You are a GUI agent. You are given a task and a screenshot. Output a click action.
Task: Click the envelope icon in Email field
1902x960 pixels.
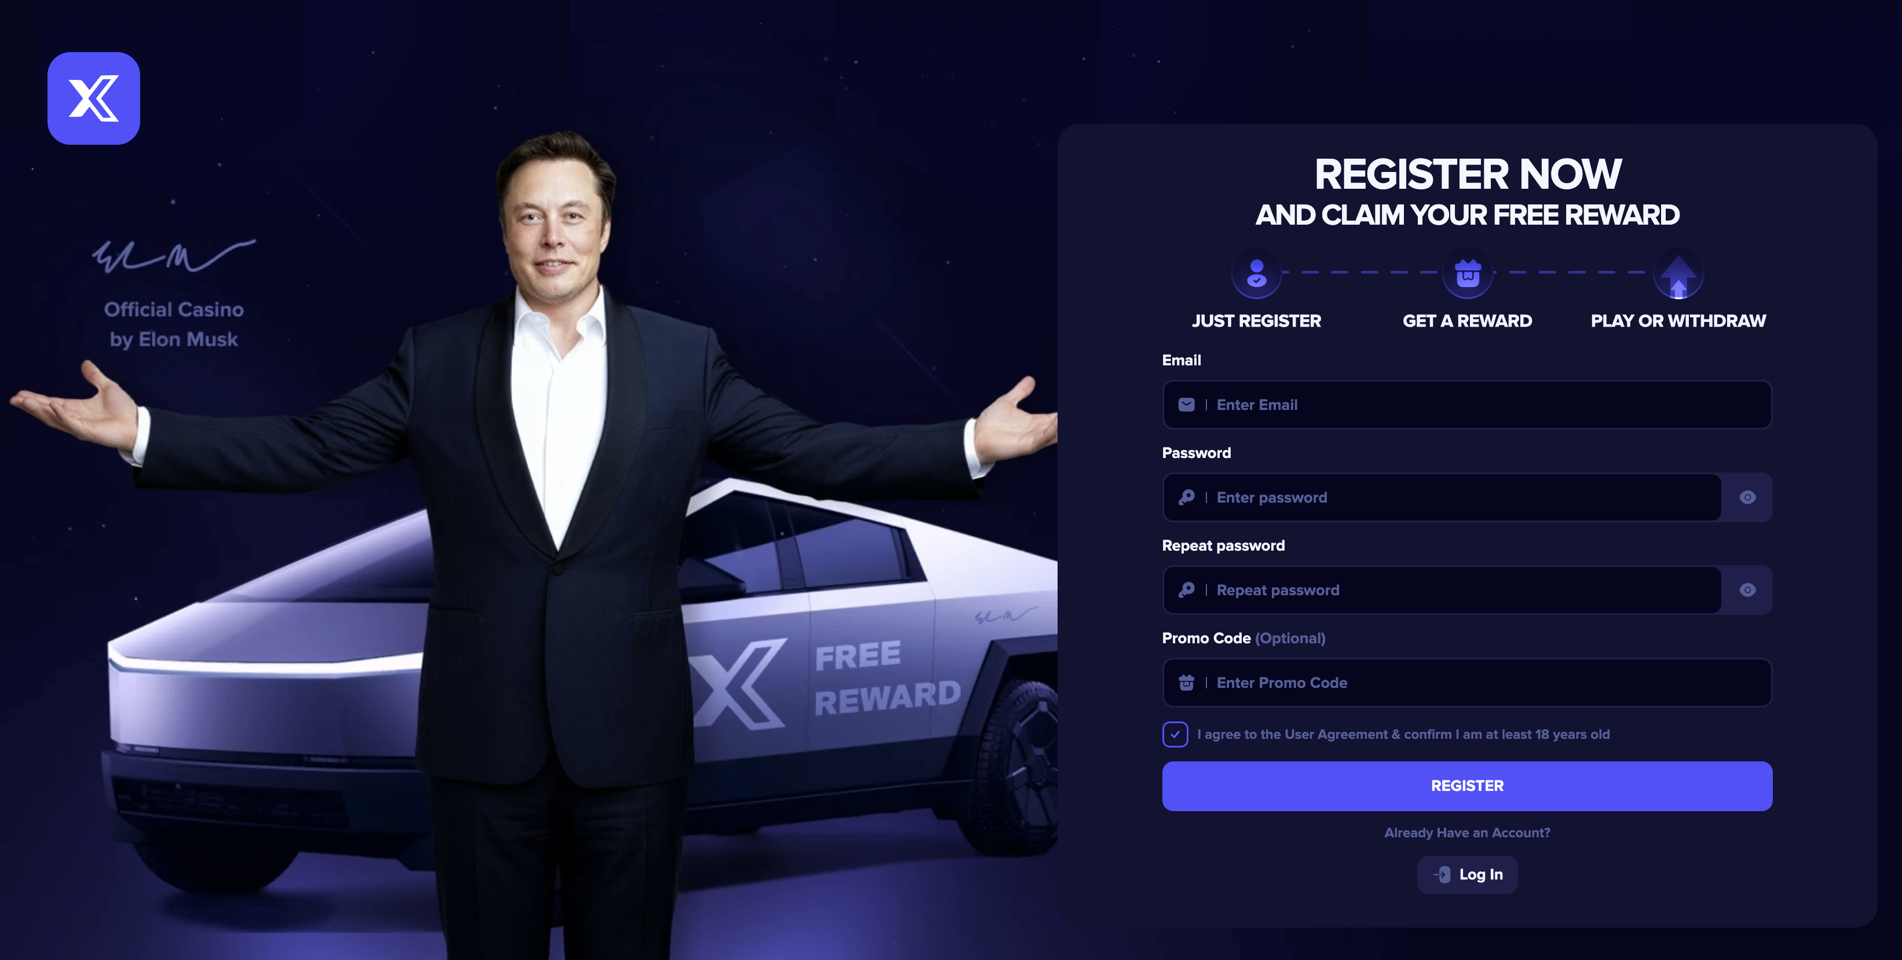pos(1186,404)
